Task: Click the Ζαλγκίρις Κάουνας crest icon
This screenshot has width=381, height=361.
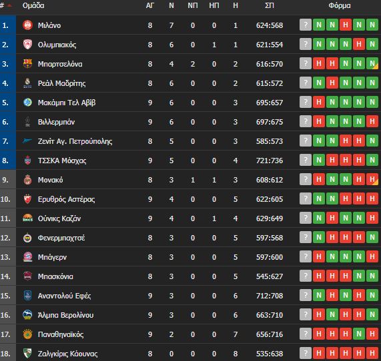Action: coord(27,353)
